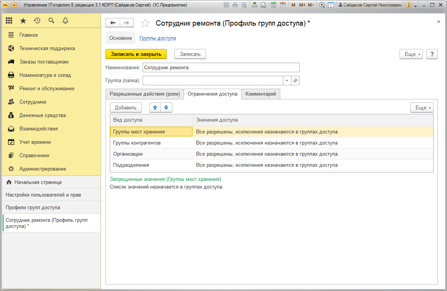The image size is (447, 291).
Task: Open the top Еще menu next to help
Action: [411, 54]
